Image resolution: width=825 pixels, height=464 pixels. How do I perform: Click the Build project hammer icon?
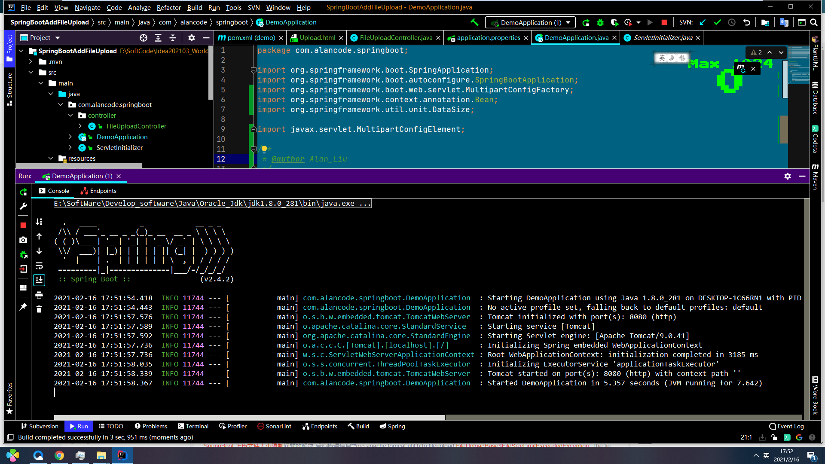point(474,22)
